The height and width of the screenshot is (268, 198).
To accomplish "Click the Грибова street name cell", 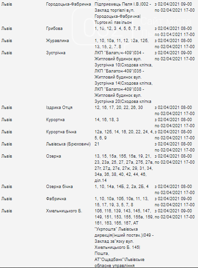I will coord(54,29).
